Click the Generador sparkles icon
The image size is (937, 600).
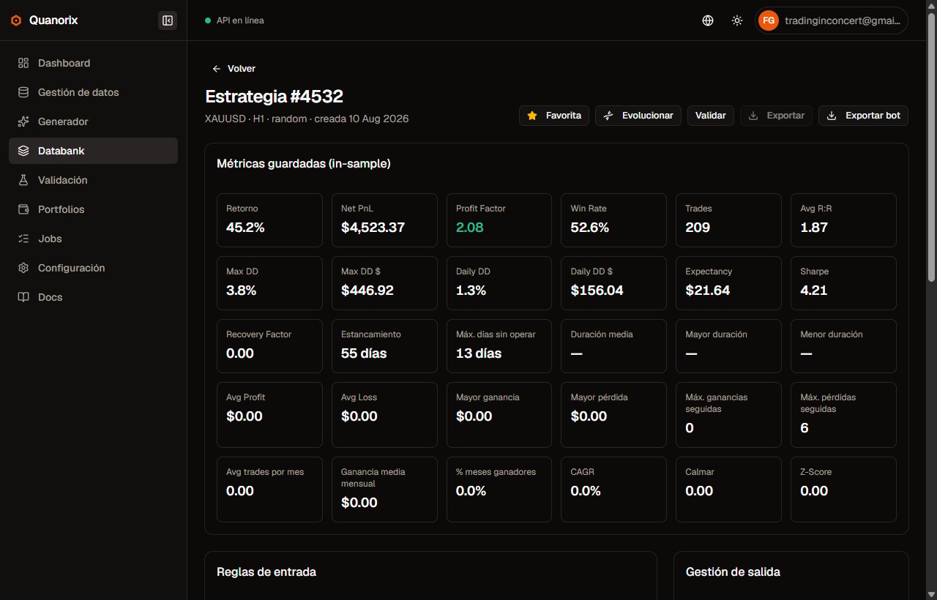coord(23,121)
